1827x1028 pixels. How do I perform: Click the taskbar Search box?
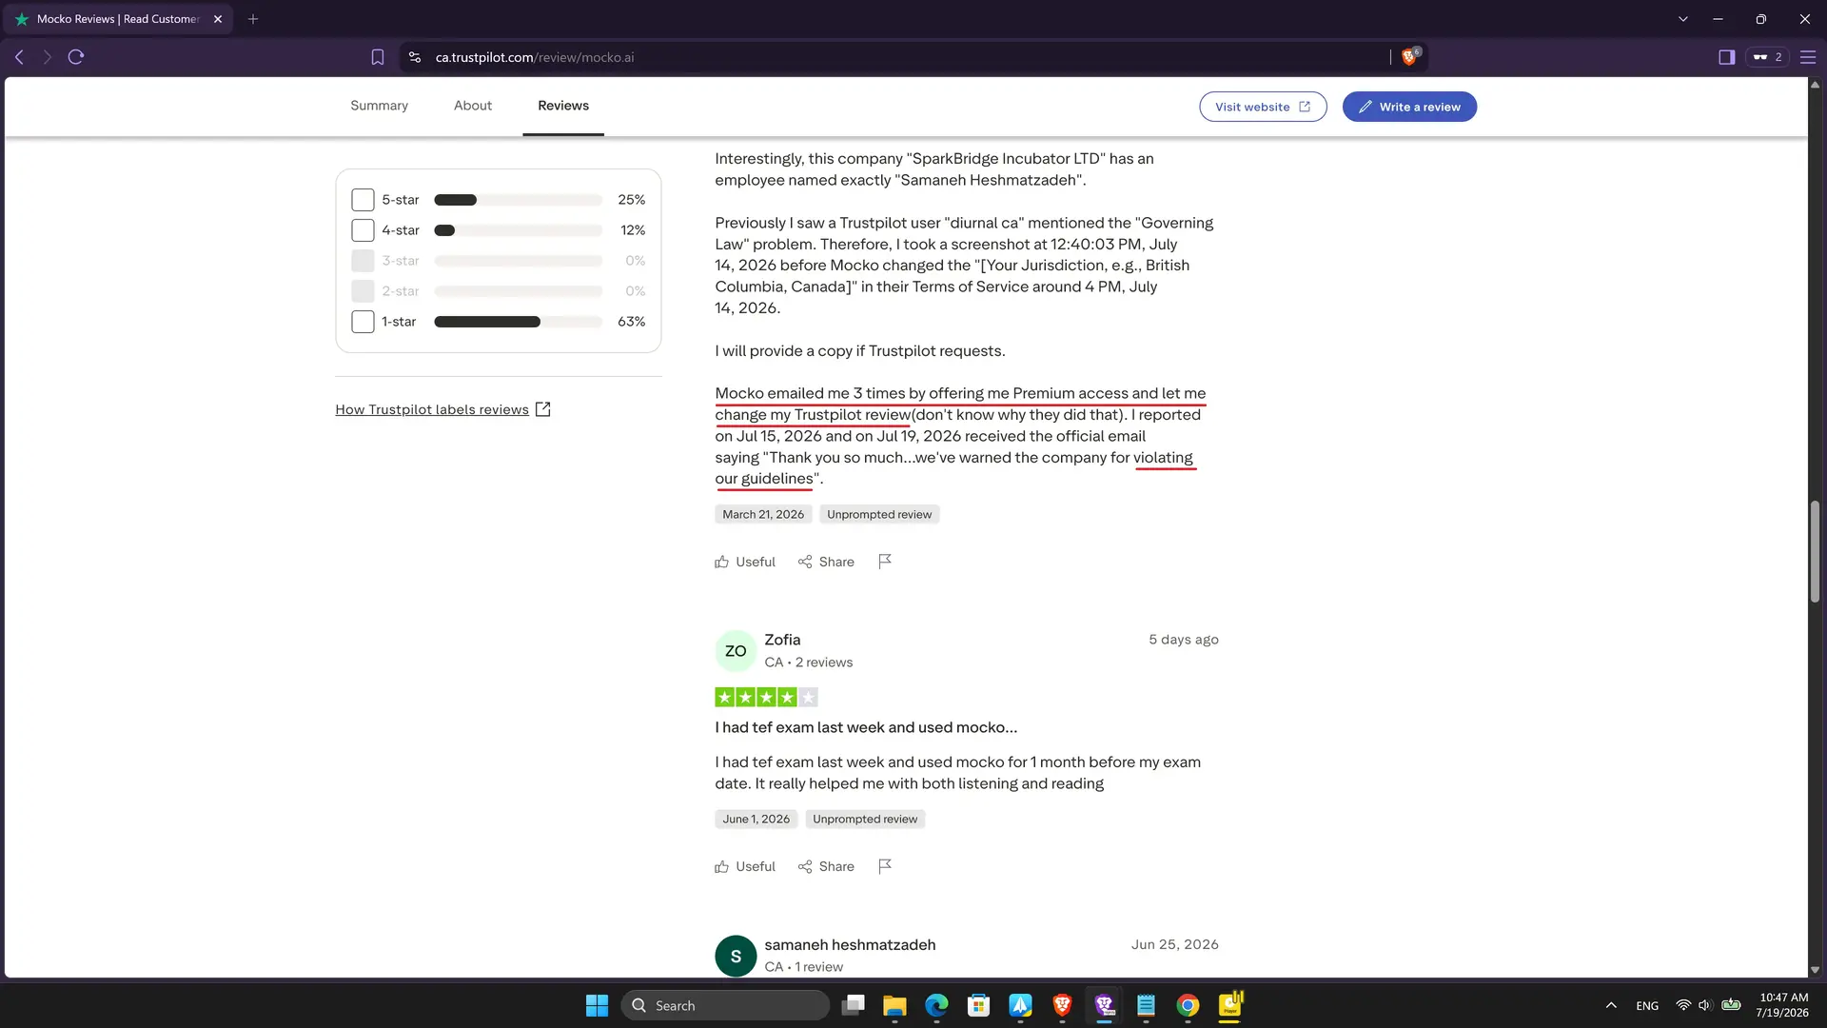point(725,1005)
